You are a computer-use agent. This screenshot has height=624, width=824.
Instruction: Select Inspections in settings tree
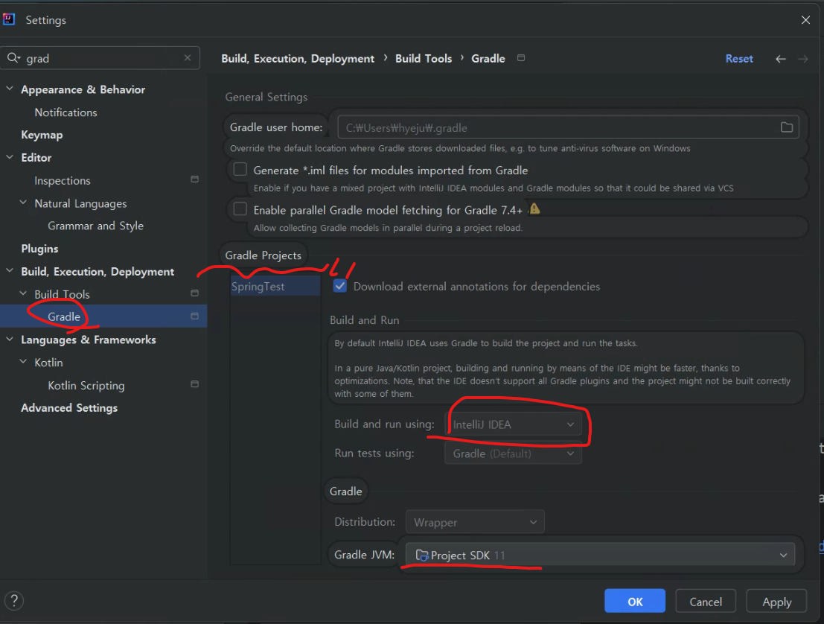pos(62,180)
